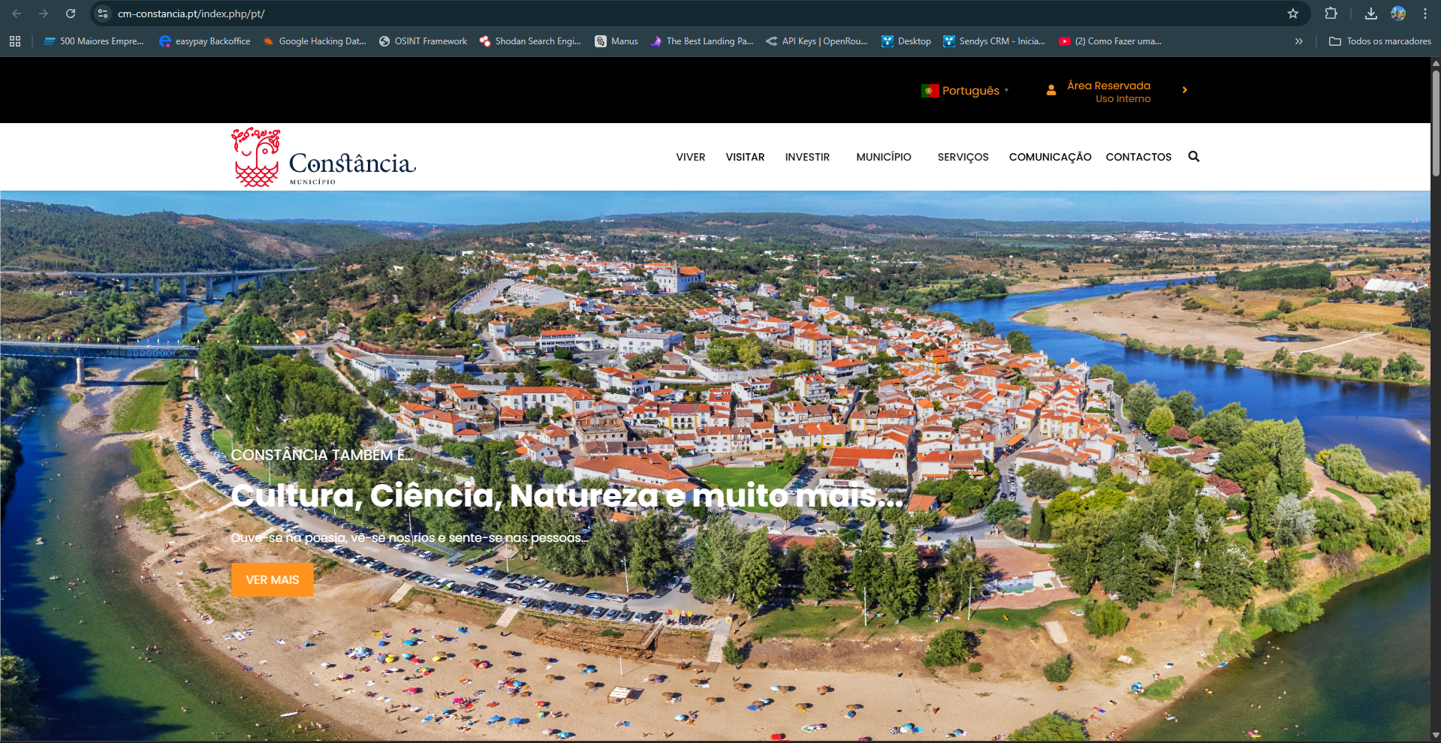The width and height of the screenshot is (1441, 743).
Task: Click the chevron to show hidden bookmarks
Action: tap(1298, 41)
